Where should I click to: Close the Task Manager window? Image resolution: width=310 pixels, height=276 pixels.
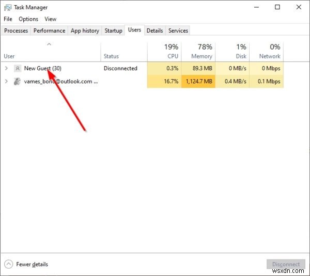coord(299,7)
